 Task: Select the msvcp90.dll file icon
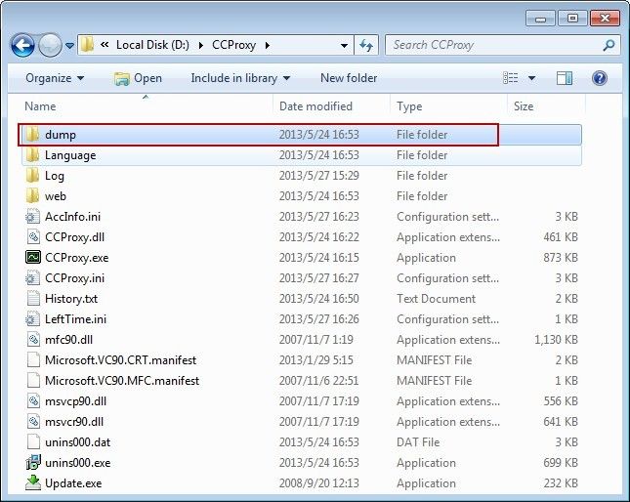tap(33, 400)
